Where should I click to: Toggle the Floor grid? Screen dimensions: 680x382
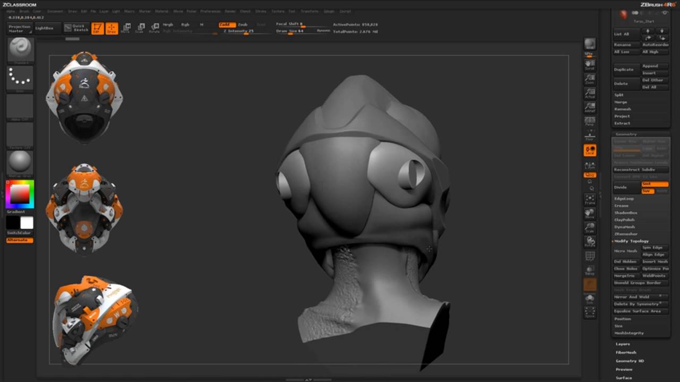pyautogui.click(x=590, y=136)
